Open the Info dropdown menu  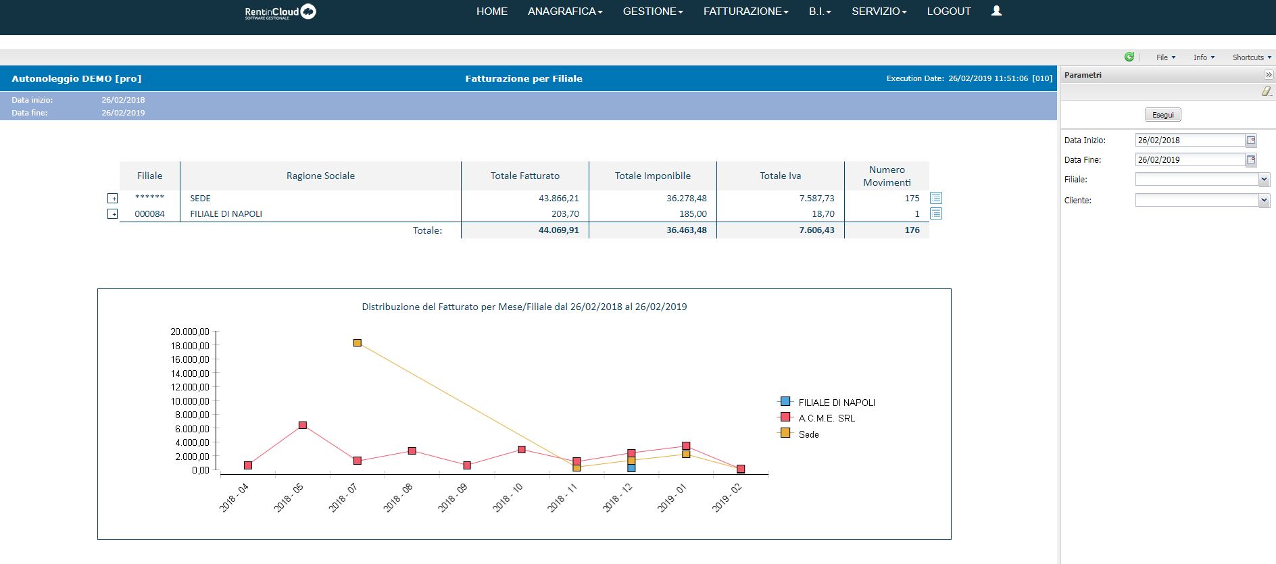click(1204, 57)
